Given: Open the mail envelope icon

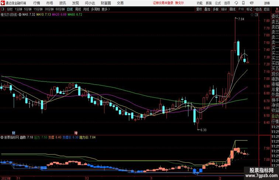Looking at the screenshot, I should coord(252,3).
